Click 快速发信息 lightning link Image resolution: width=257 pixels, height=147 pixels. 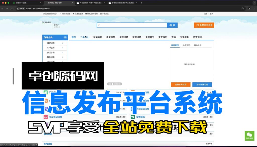(78, 14)
